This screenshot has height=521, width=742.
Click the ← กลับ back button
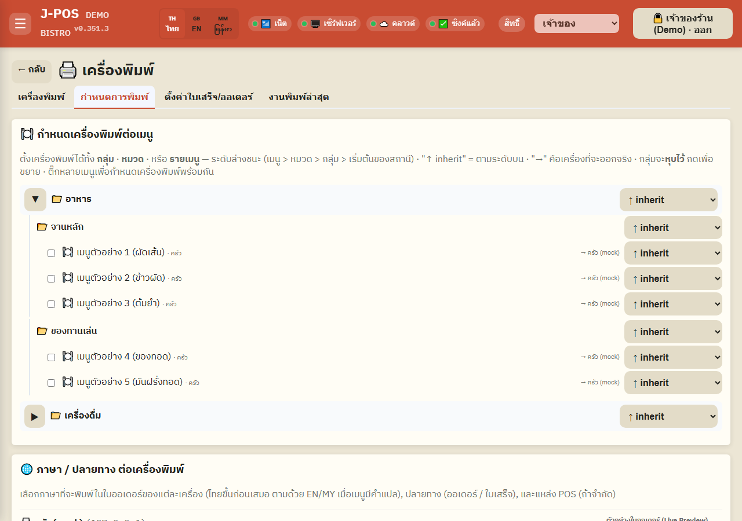tap(31, 70)
